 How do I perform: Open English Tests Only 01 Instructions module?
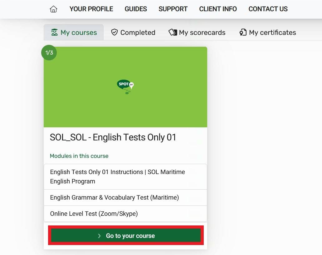tap(125, 177)
